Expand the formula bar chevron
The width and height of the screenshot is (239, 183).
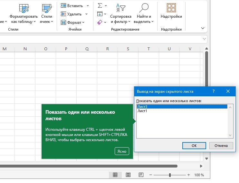point(204,39)
